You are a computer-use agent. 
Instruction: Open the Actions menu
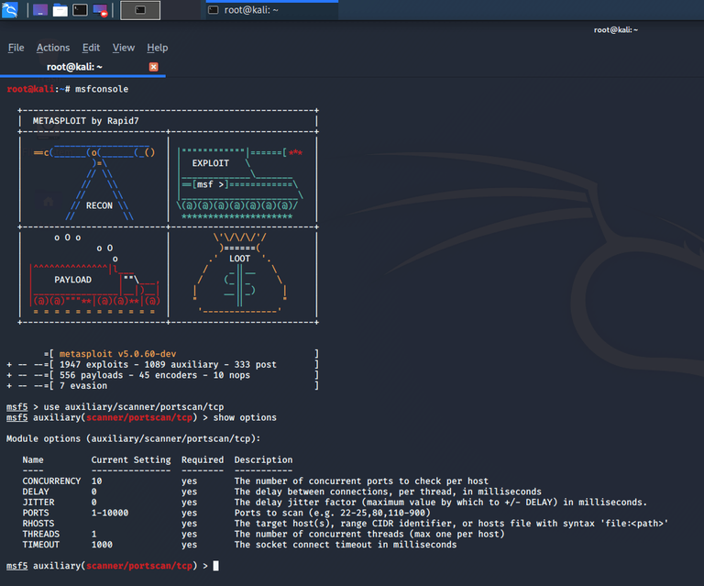coord(52,48)
